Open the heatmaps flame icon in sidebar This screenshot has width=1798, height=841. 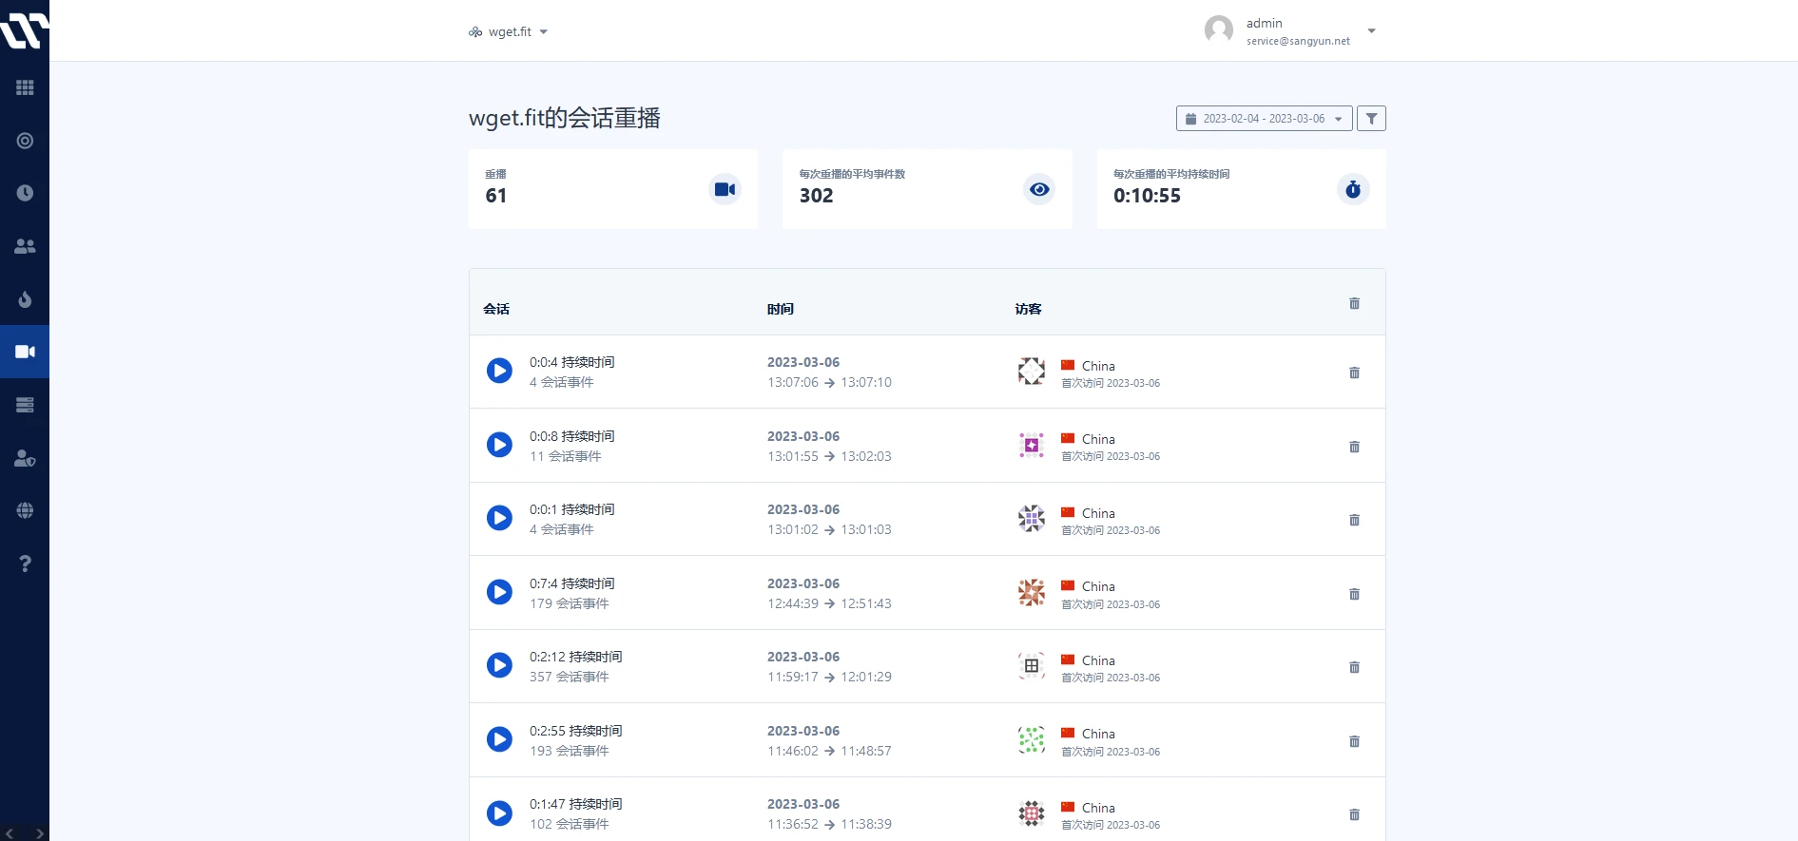[x=25, y=299]
